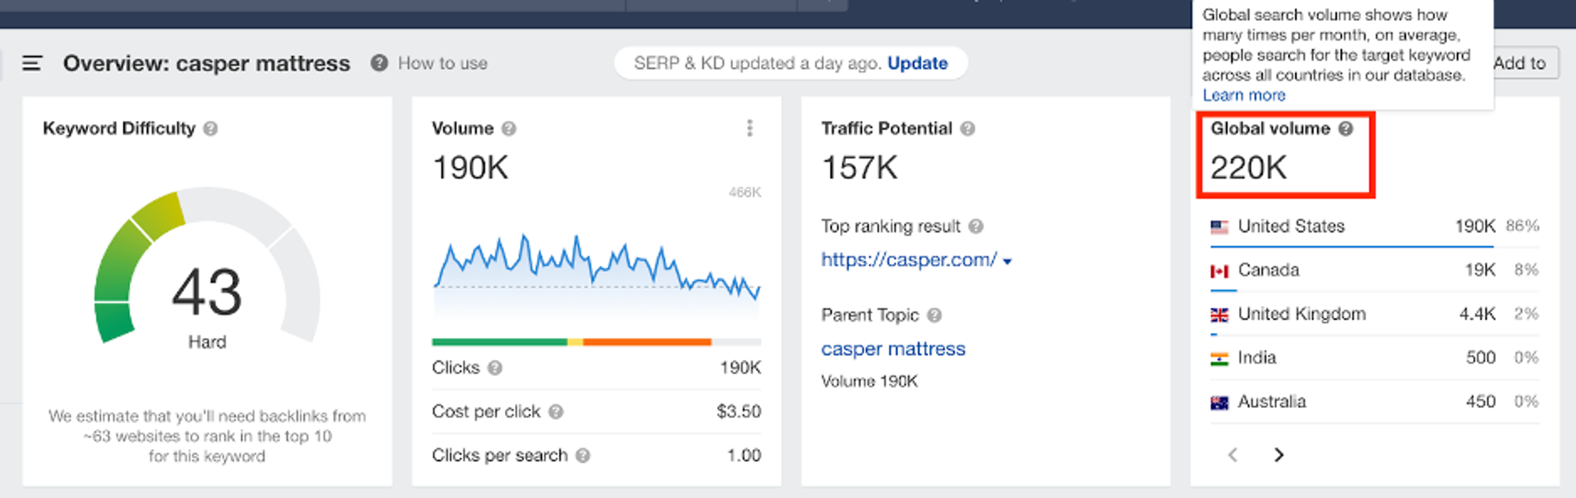Click the 450 Australia volume value
Screen dimensions: 1576x498
[1480, 402]
